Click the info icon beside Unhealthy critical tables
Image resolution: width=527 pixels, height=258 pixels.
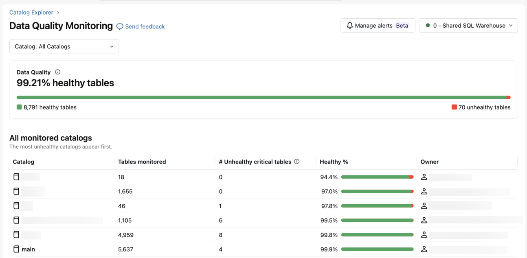[x=297, y=162]
